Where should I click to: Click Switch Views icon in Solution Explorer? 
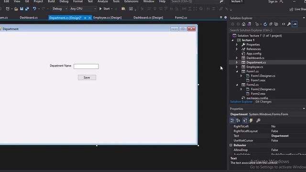click(x=249, y=24)
